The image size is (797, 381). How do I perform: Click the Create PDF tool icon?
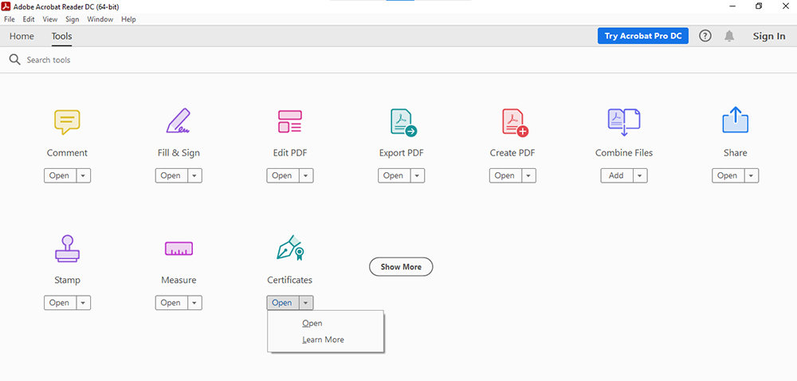[x=514, y=121]
